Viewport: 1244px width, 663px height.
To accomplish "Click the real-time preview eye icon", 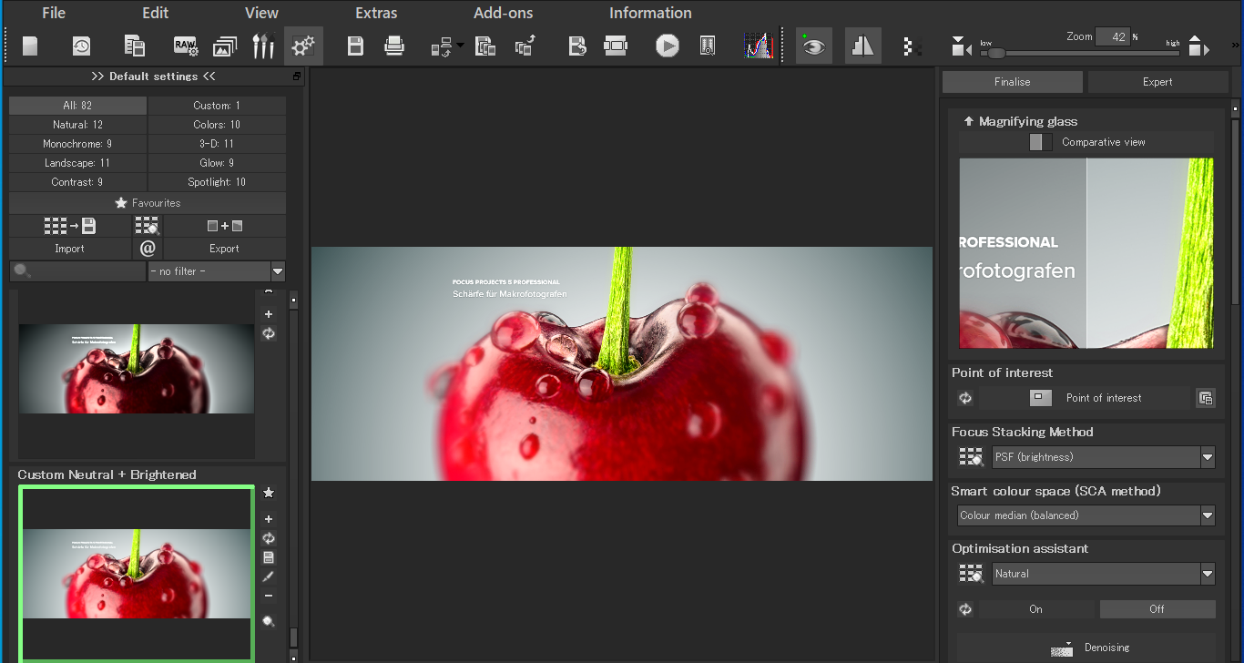I will [813, 45].
